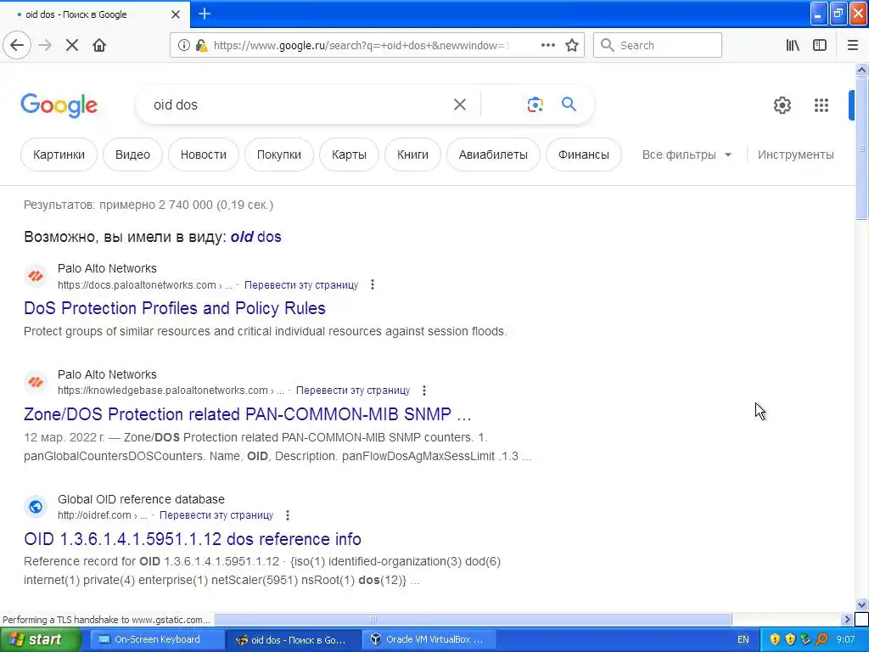The image size is (869, 652).
Task: Bookmark this page with the star icon
Action: (x=572, y=45)
